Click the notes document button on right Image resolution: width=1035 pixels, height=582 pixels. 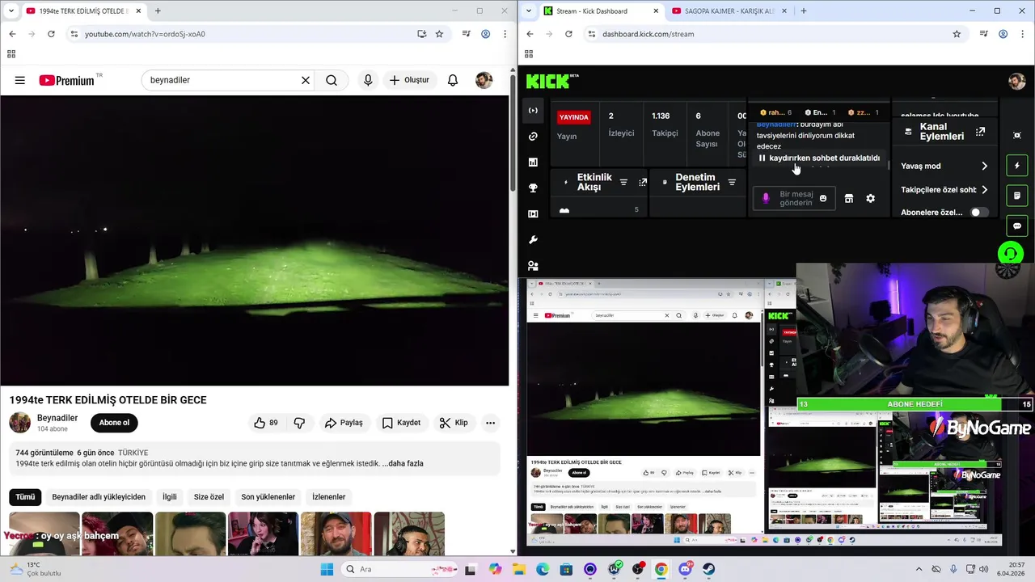tap(1017, 196)
